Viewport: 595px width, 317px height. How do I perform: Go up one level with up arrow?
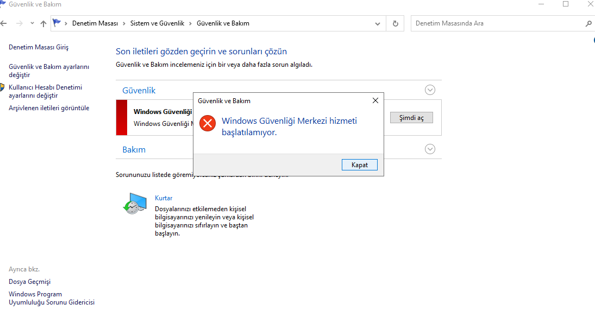pyautogui.click(x=43, y=23)
